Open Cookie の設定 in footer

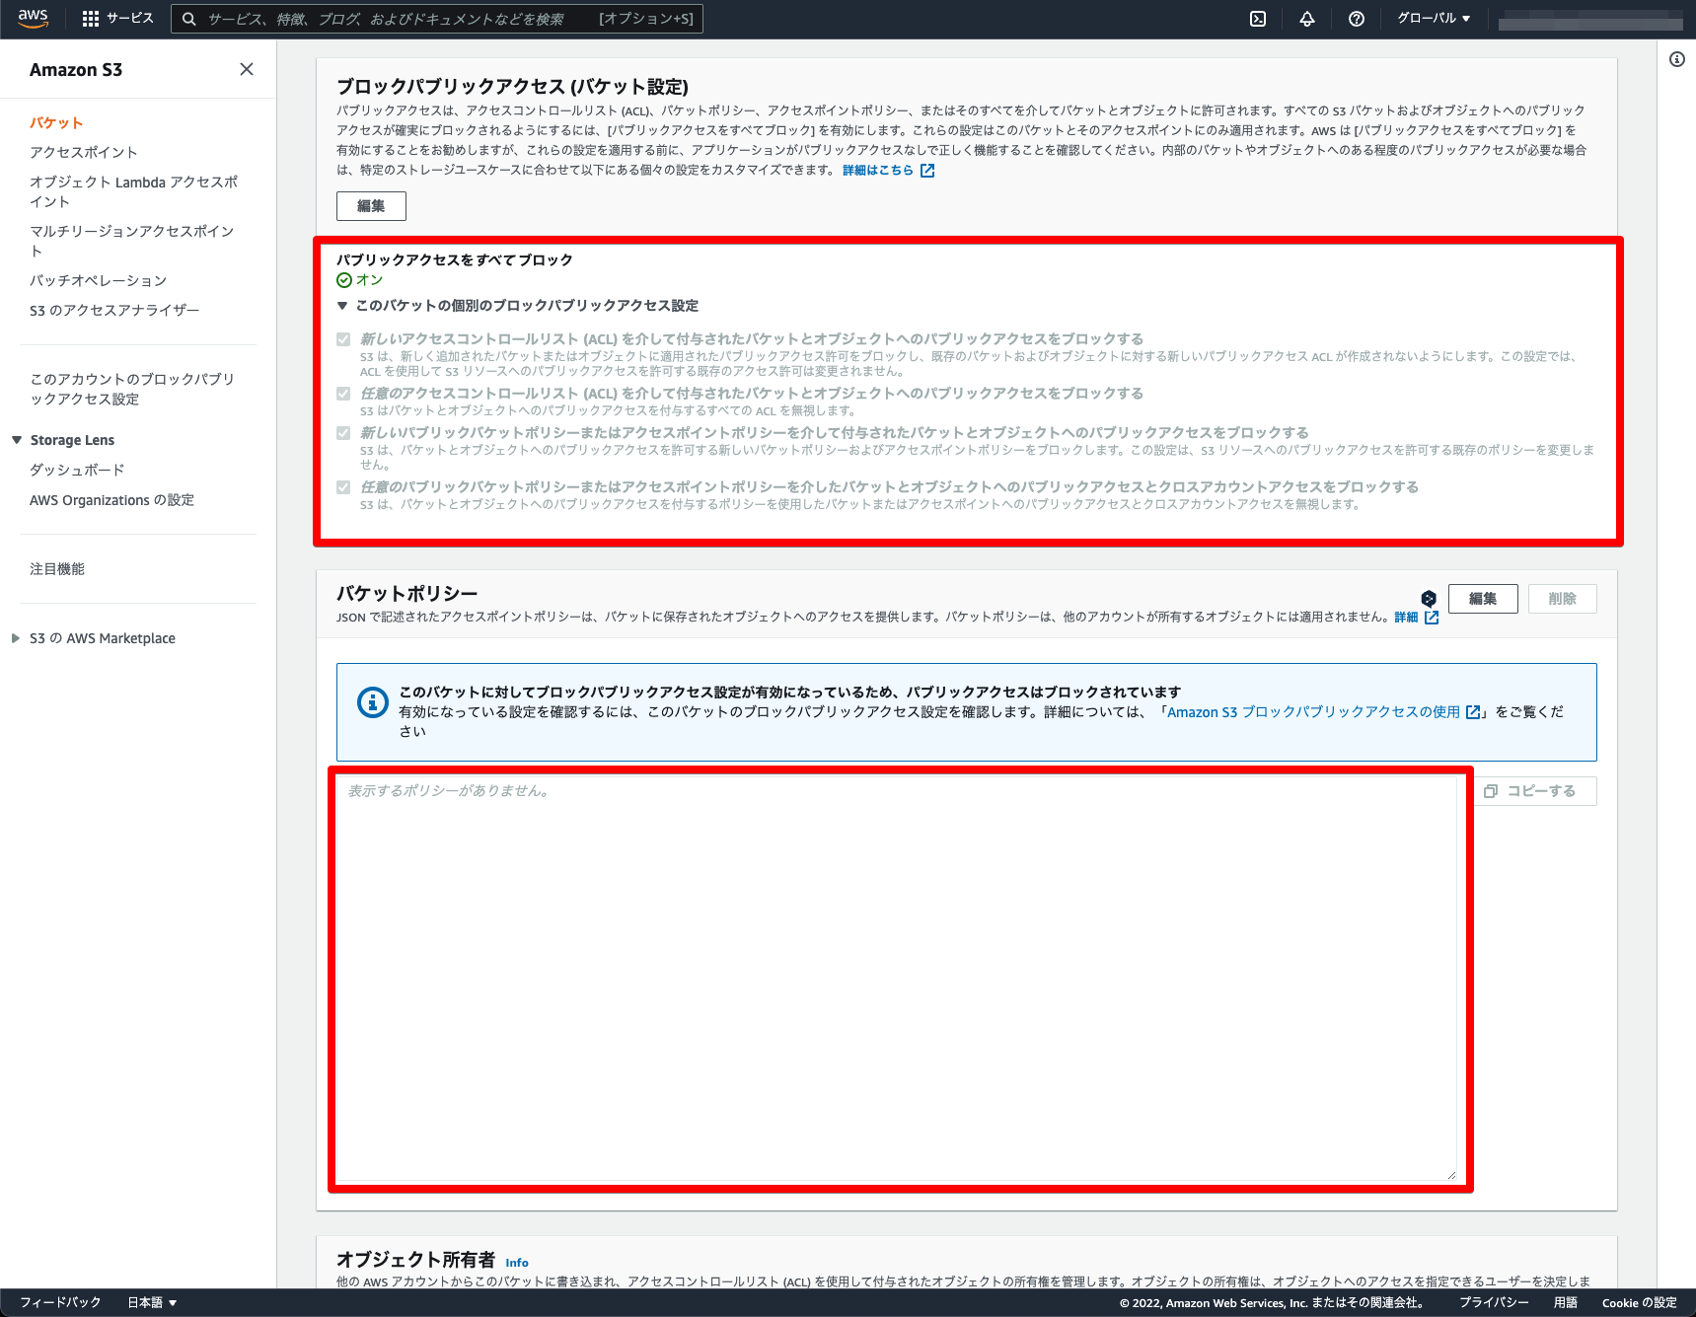click(x=1640, y=1302)
